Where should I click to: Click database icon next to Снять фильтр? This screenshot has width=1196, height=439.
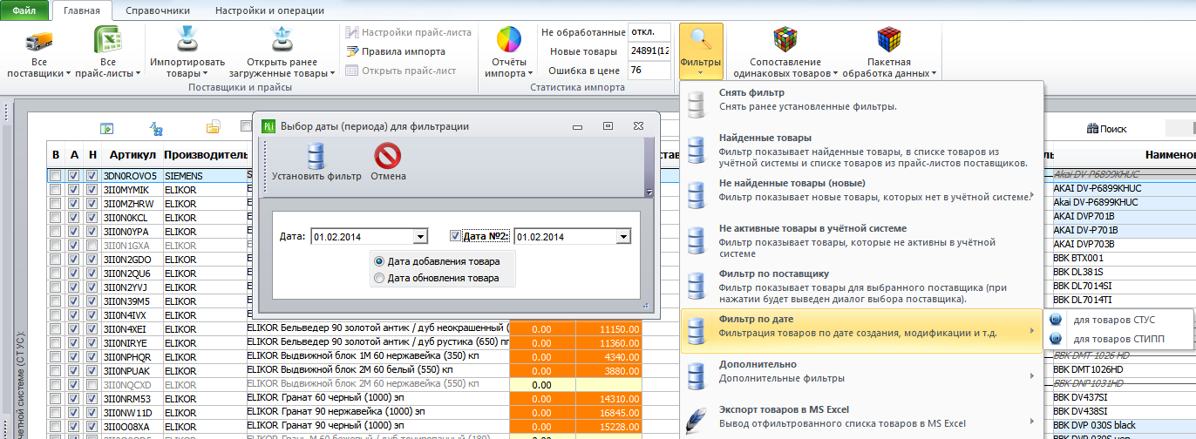[x=697, y=103]
